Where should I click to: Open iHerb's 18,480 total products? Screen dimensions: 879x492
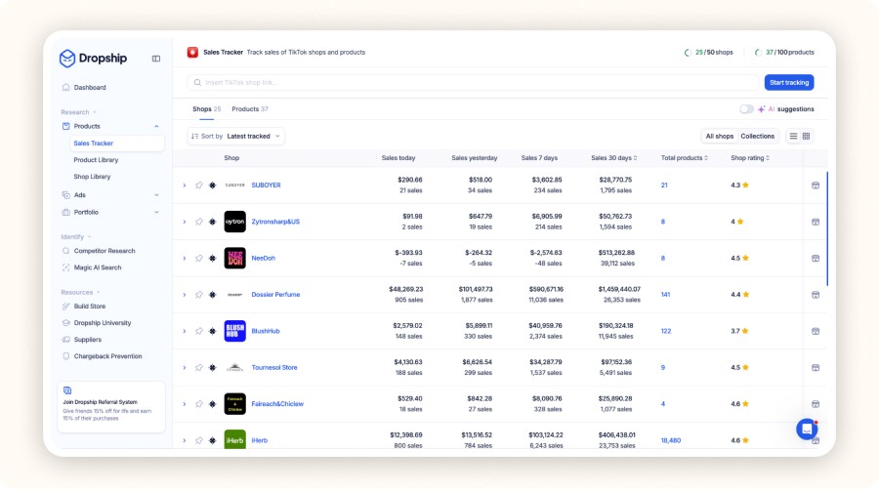(670, 440)
